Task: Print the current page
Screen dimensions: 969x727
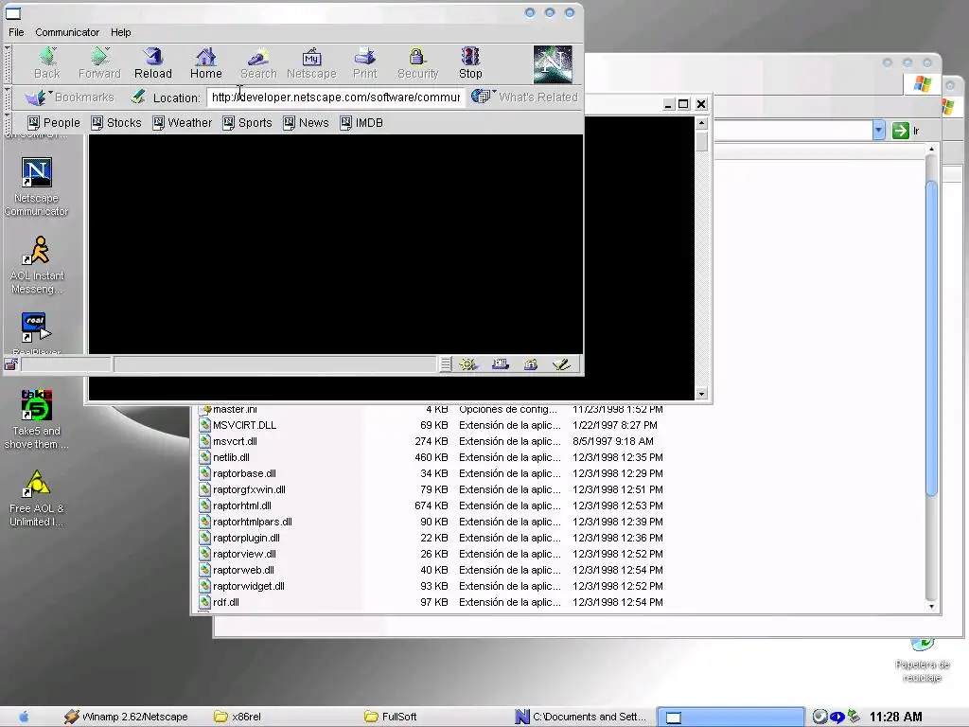Action: pyautogui.click(x=364, y=64)
